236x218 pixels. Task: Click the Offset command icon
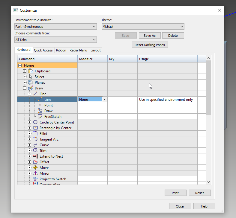click(x=35, y=162)
